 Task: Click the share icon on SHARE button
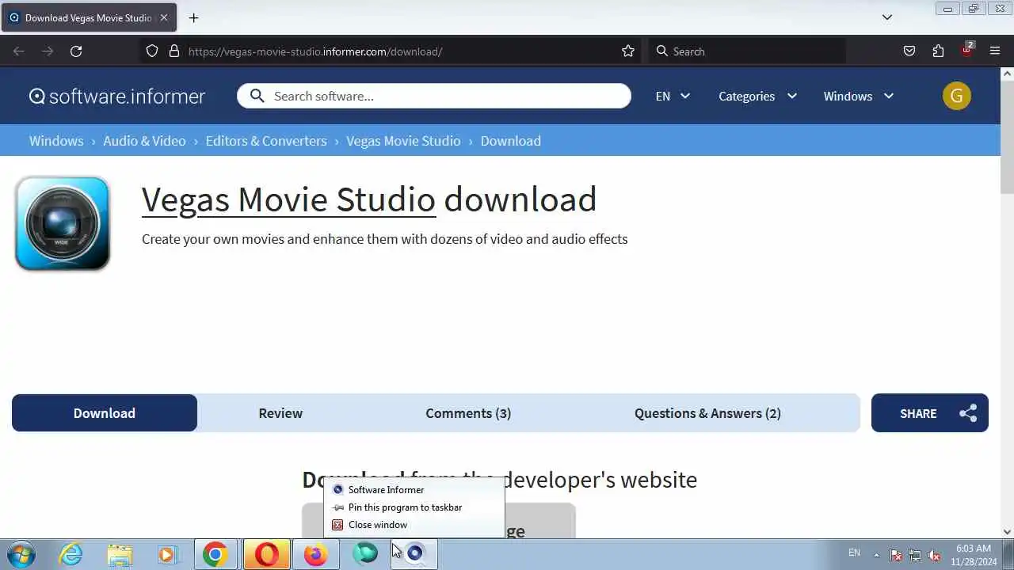(967, 413)
